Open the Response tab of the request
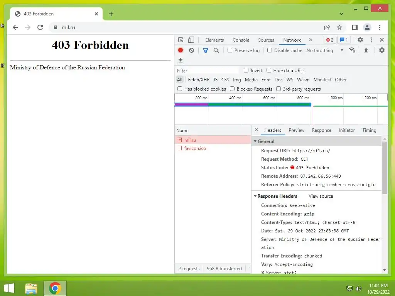Viewport: 395px width, 296px height. 321,130
